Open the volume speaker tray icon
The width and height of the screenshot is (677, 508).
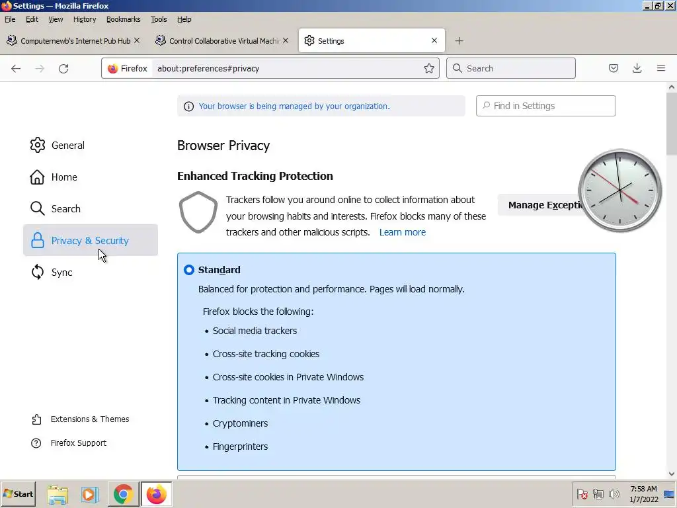[x=614, y=494]
